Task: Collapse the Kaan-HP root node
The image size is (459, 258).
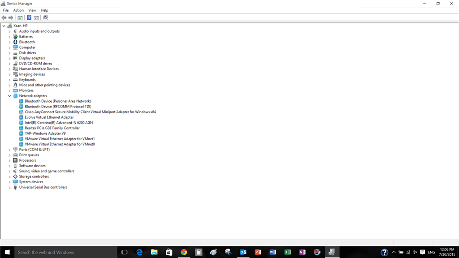Action: pos(4,26)
